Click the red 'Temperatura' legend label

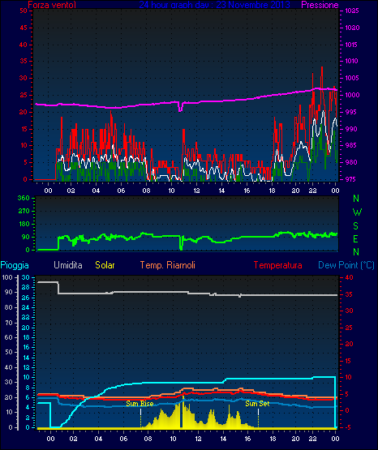[278, 265]
